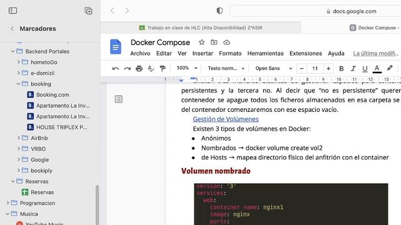Expand the Google bookmarks folder
The image size is (401, 225).
[x=18, y=160]
